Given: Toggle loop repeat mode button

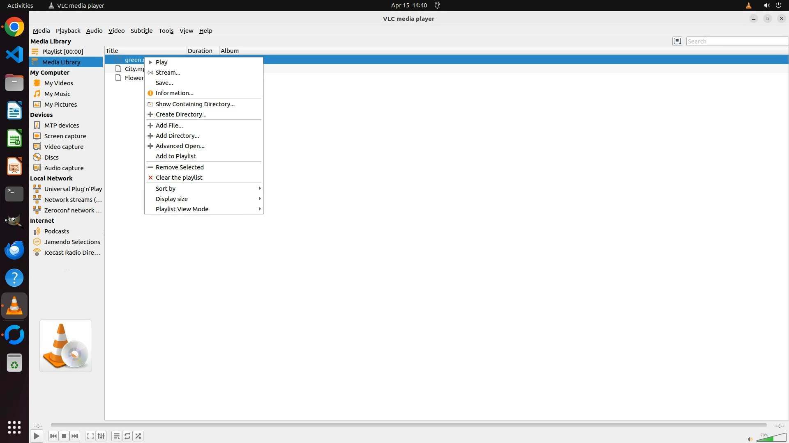Looking at the screenshot, I should point(127,436).
